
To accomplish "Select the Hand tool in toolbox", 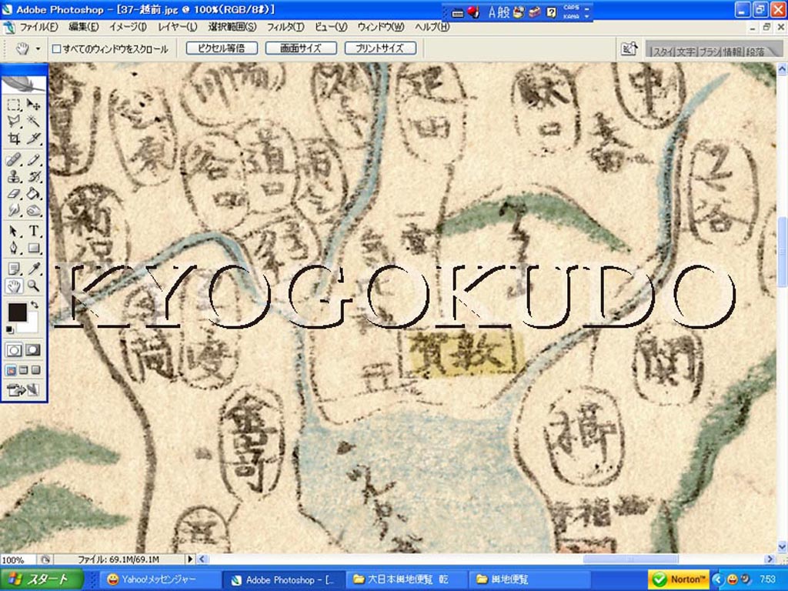I will coord(14,286).
